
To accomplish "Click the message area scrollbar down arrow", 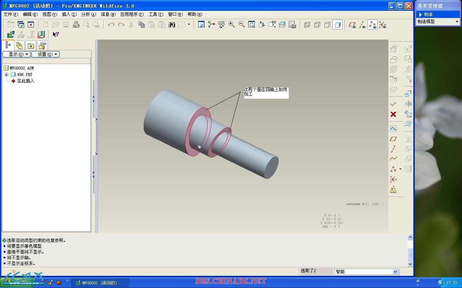I will coord(410,264).
